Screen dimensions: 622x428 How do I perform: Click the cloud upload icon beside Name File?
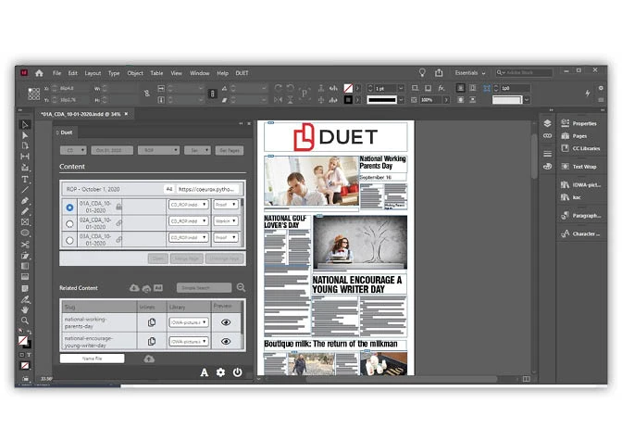[149, 359]
